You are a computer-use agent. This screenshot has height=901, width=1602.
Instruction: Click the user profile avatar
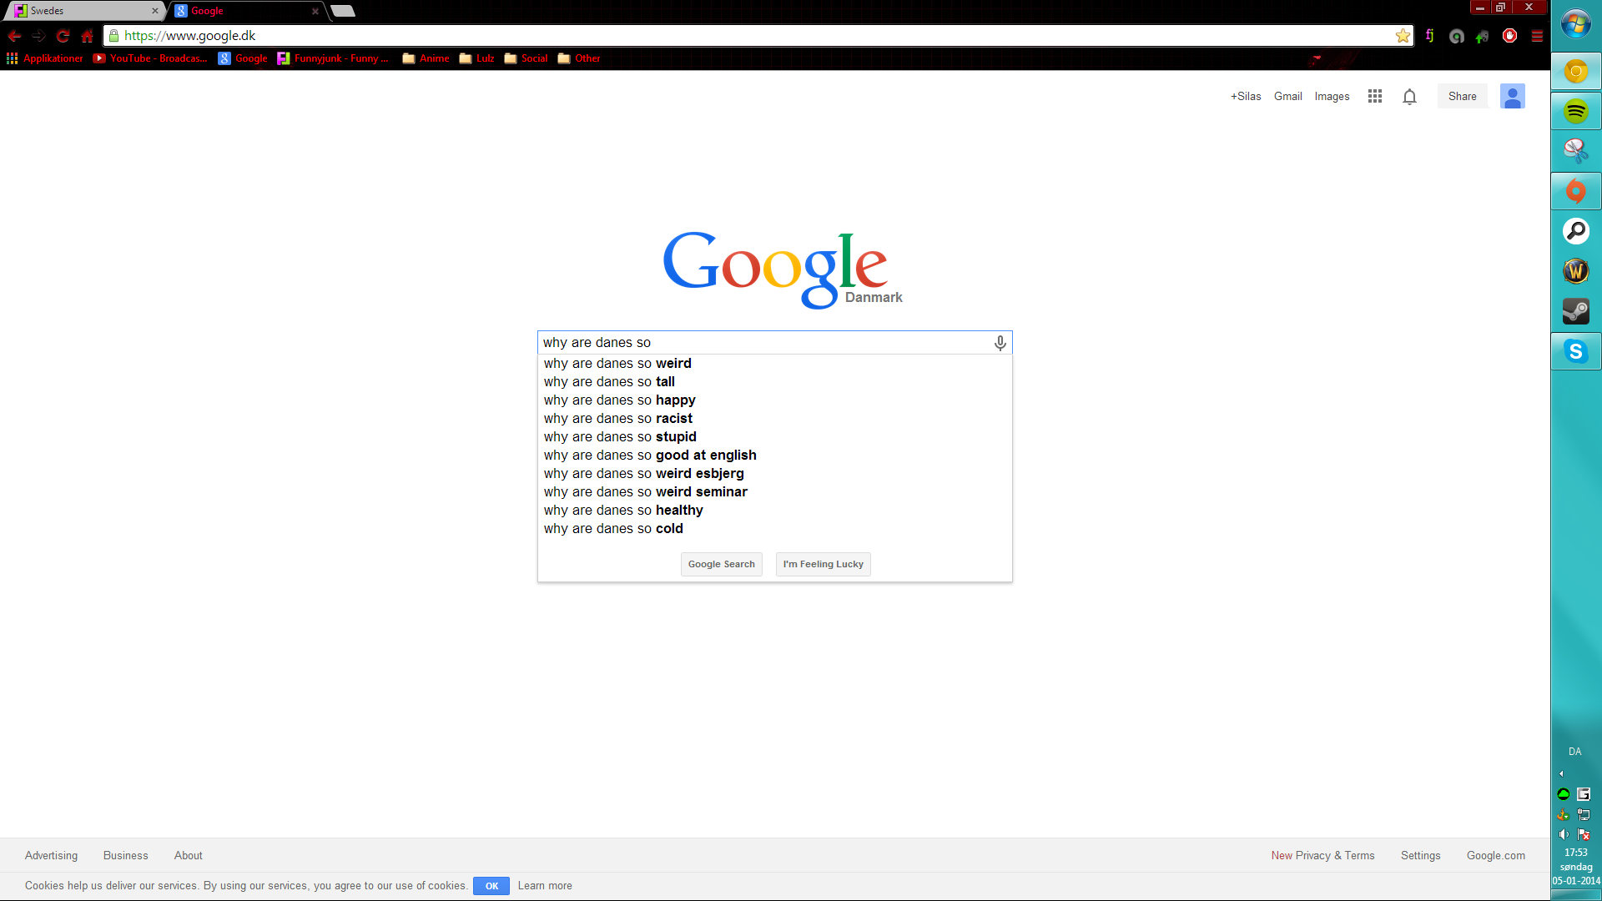coord(1512,96)
